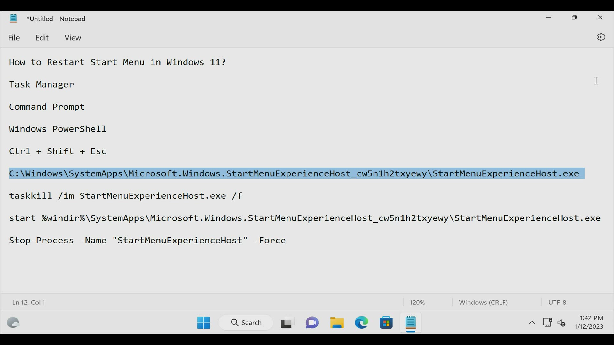The image size is (614, 345).
Task: Click the taskbar Search box
Action: (246, 323)
